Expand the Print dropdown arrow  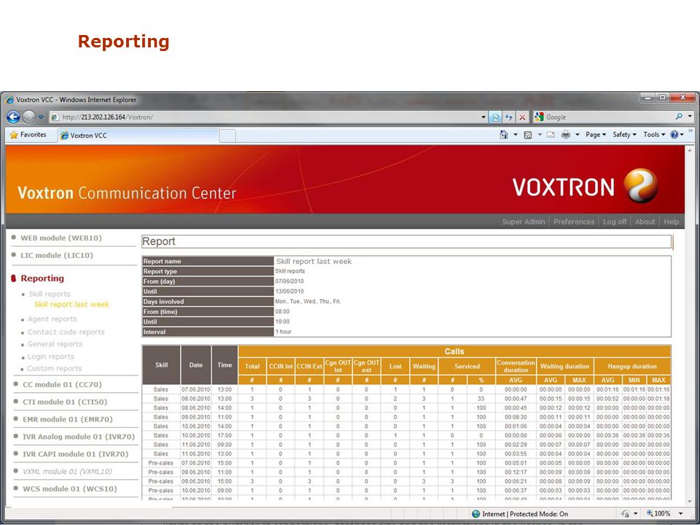(577, 134)
